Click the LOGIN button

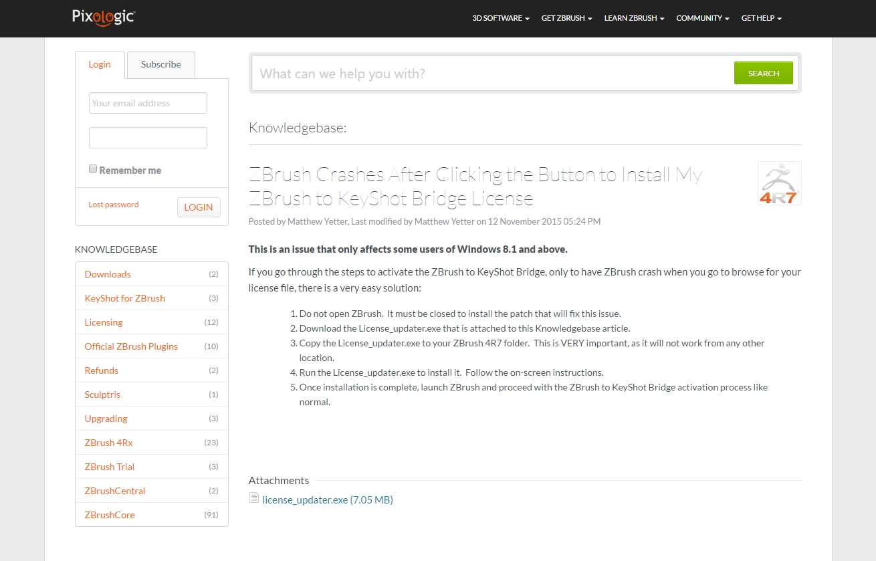click(199, 207)
